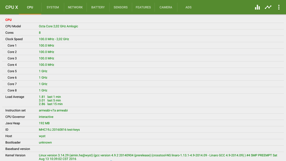Select the armeabi-v7a instruction set value
This screenshot has height=161, width=286.
(53, 110)
